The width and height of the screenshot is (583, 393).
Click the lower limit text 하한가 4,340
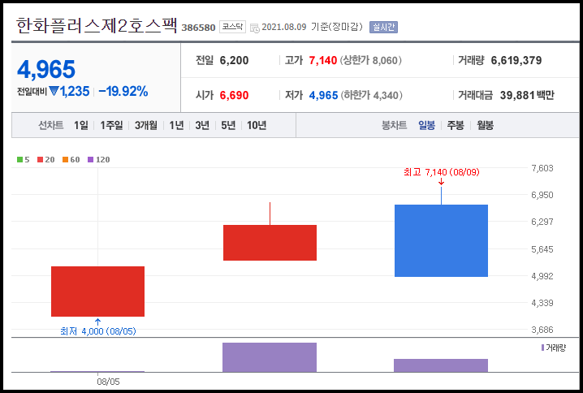click(x=372, y=95)
